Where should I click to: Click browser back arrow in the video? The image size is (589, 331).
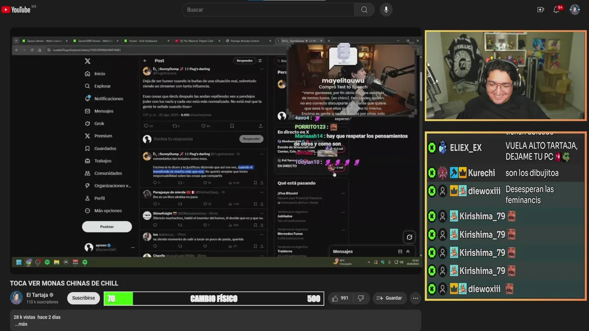17,50
